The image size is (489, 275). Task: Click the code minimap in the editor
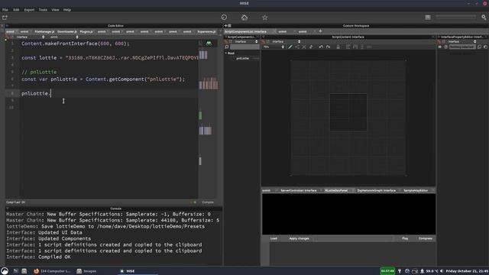click(209, 118)
